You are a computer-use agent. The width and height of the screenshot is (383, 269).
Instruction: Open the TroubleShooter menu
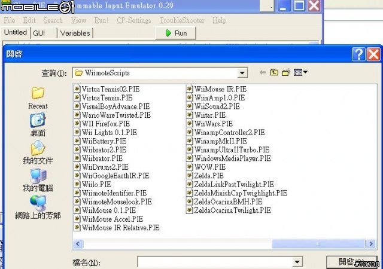182,20
